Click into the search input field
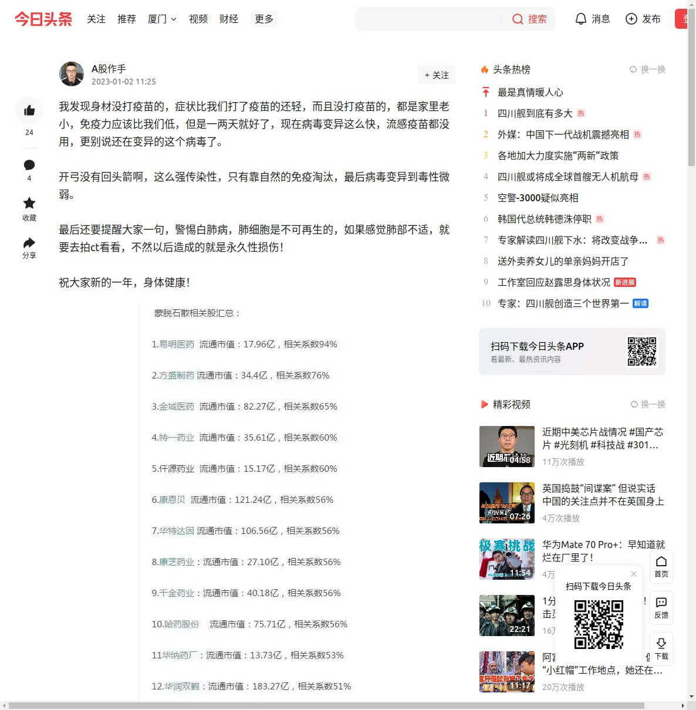This screenshot has height=710, width=696. tap(430, 19)
